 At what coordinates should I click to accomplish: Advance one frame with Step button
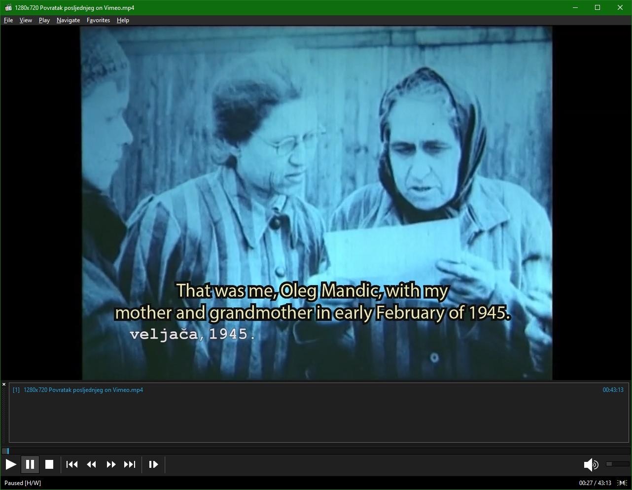[x=153, y=464]
